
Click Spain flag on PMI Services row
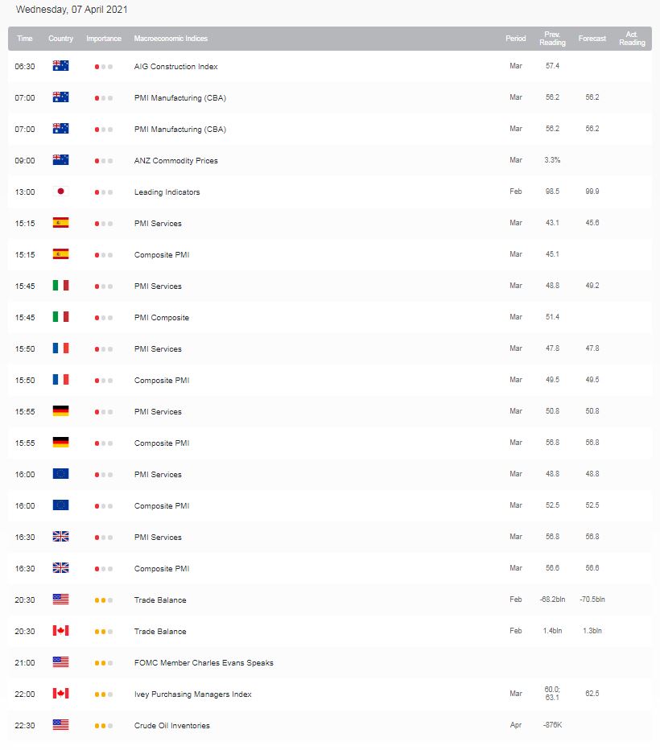[x=60, y=223]
